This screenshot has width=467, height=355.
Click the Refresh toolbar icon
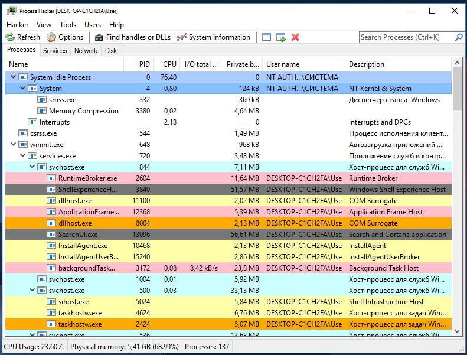click(10, 37)
